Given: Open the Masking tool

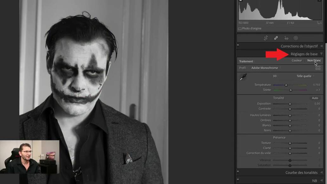Looking at the screenshot, I should (296, 38).
